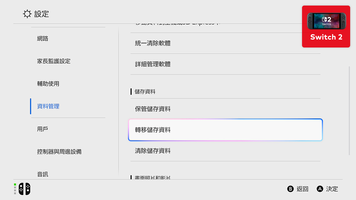
Task: Open 用戶 user settings
Action: click(42, 129)
